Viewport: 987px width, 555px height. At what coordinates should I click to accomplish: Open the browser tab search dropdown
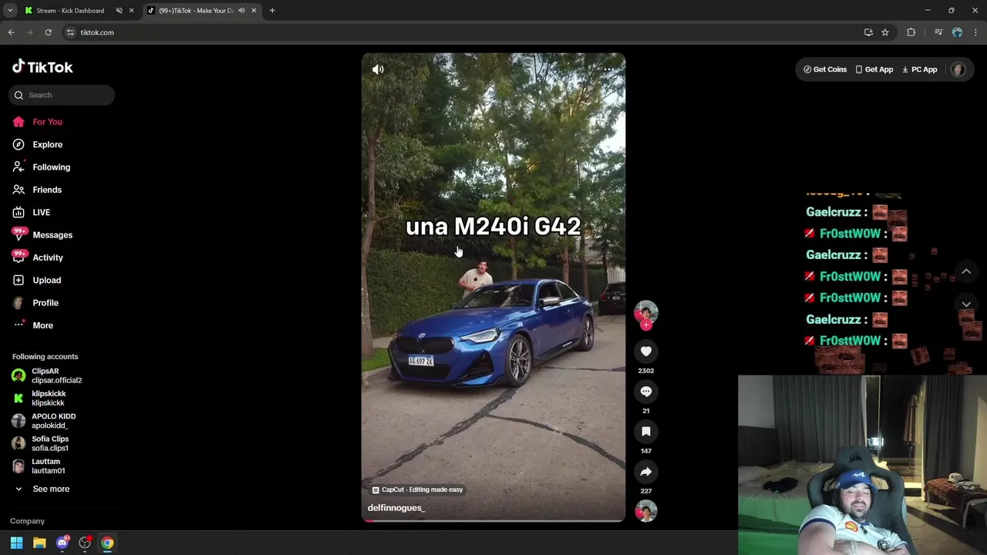[10, 11]
